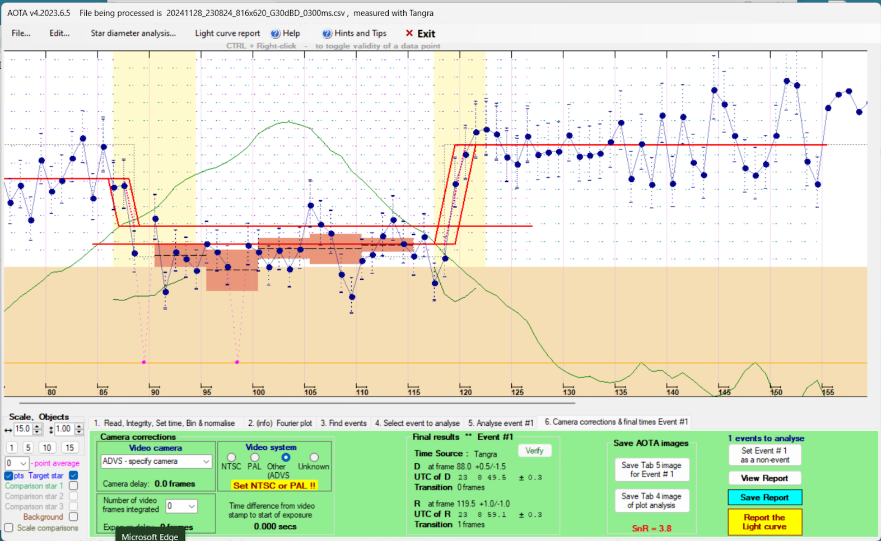Decrease horizontal scale with down arrow
Viewport: 881px width, 541px height.
[x=38, y=432]
